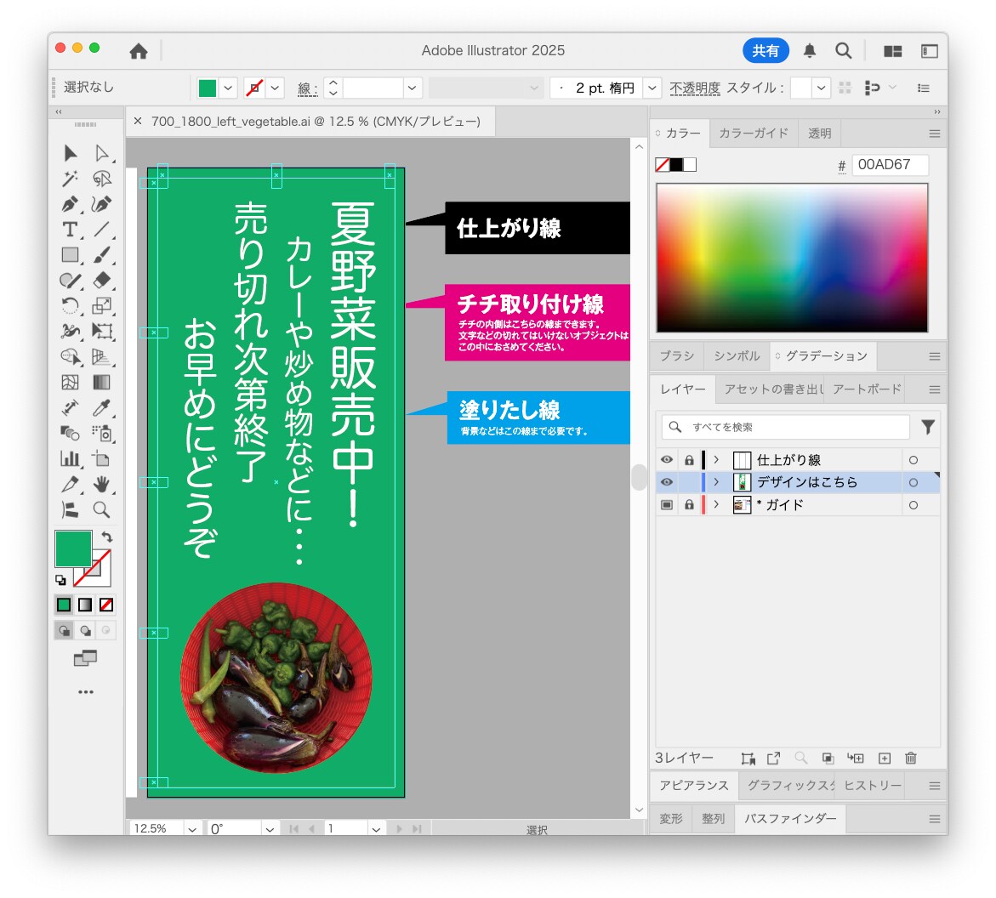Create new layer with plus icon
Viewport: 996px width, 898px height.
click(x=885, y=758)
